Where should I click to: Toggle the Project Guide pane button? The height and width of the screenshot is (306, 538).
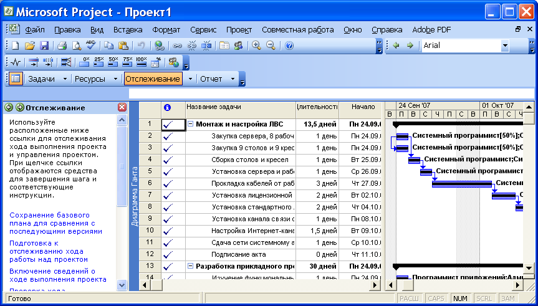click(x=16, y=79)
